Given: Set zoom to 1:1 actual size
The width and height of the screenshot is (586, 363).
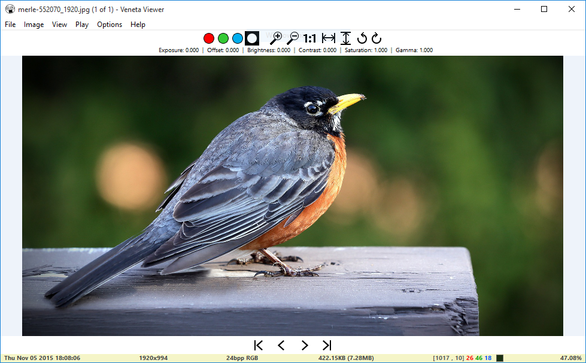Looking at the screenshot, I should [309, 38].
